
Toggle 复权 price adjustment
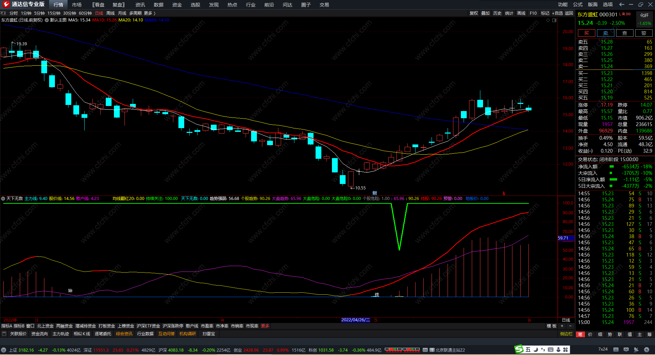[474, 13]
